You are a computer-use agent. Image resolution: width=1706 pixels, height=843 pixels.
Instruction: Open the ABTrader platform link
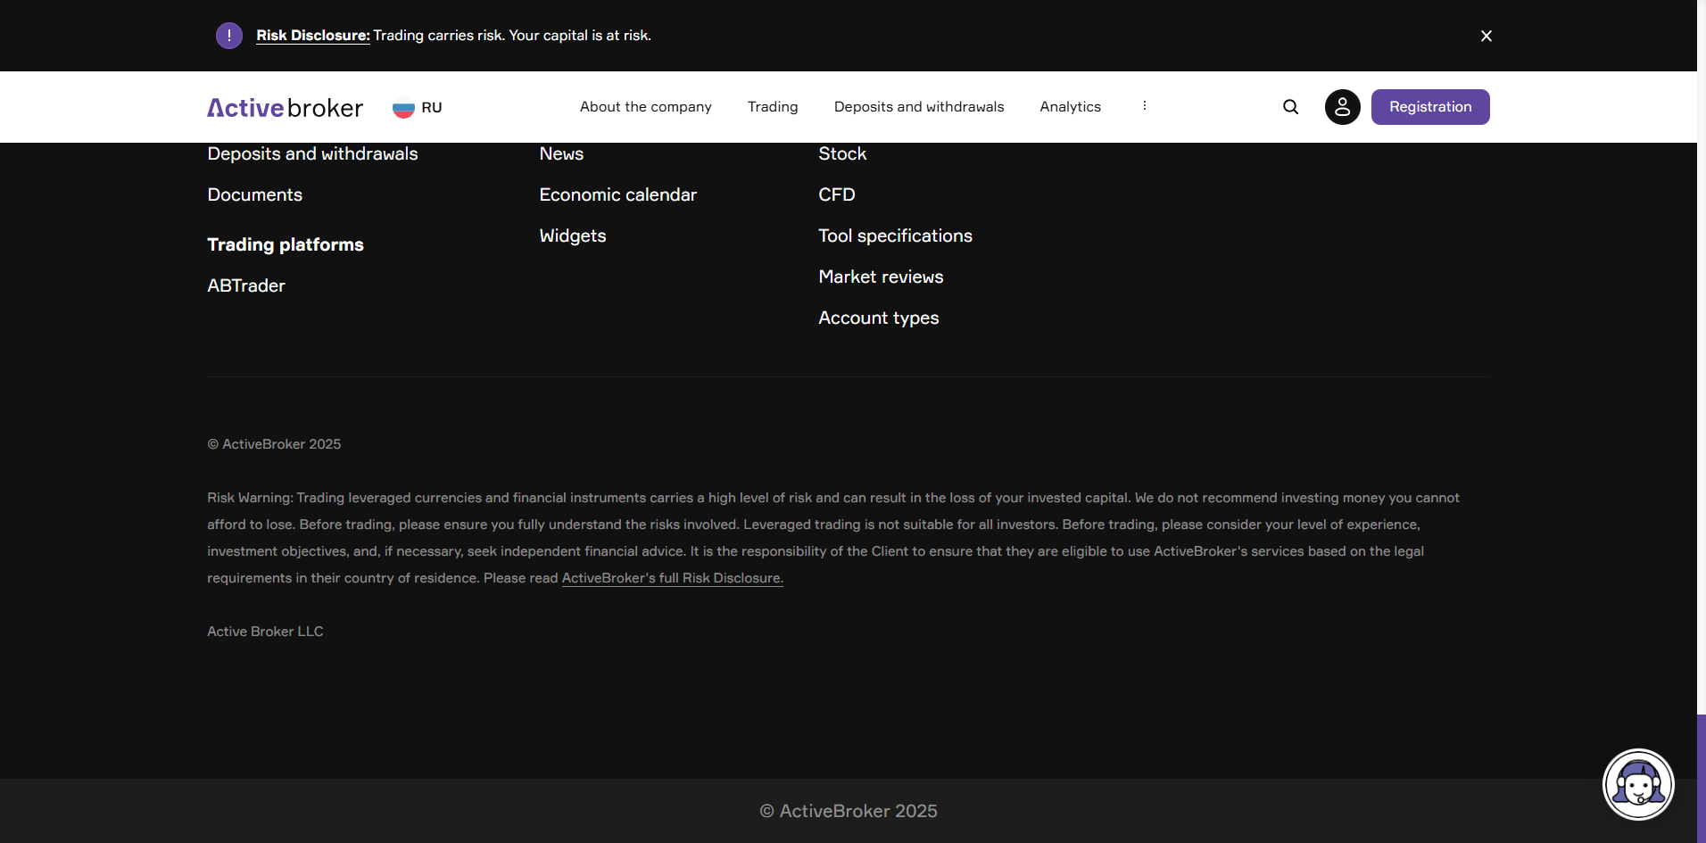(246, 285)
